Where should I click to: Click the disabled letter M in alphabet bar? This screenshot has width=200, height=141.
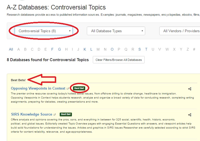coord(98,49)
